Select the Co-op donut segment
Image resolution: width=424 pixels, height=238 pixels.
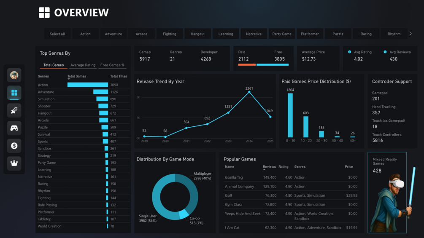coord(184,214)
